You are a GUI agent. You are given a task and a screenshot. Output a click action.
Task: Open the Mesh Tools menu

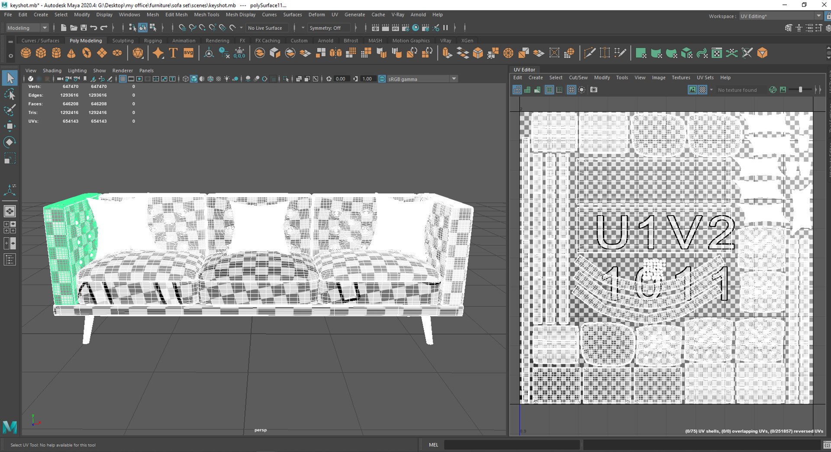206,15
